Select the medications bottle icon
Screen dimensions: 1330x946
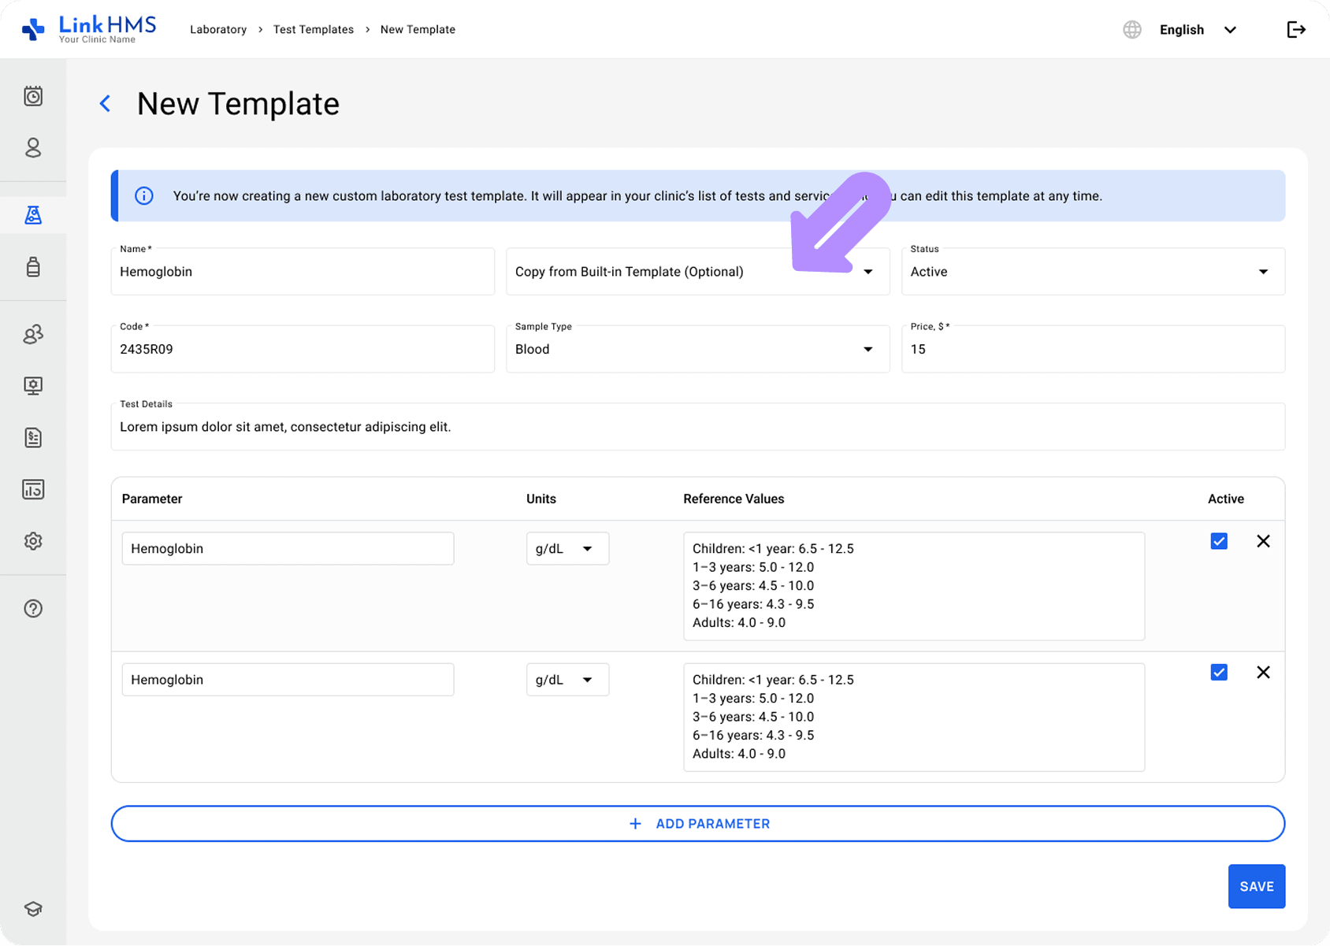click(33, 267)
